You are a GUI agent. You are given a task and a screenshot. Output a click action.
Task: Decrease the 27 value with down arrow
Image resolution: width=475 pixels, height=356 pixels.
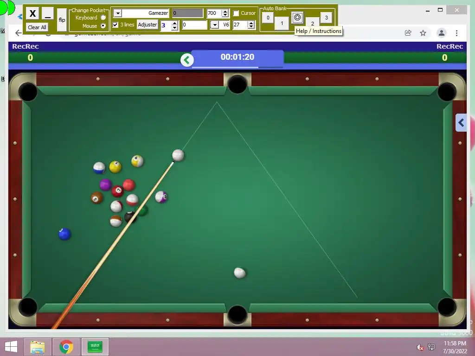(251, 27)
